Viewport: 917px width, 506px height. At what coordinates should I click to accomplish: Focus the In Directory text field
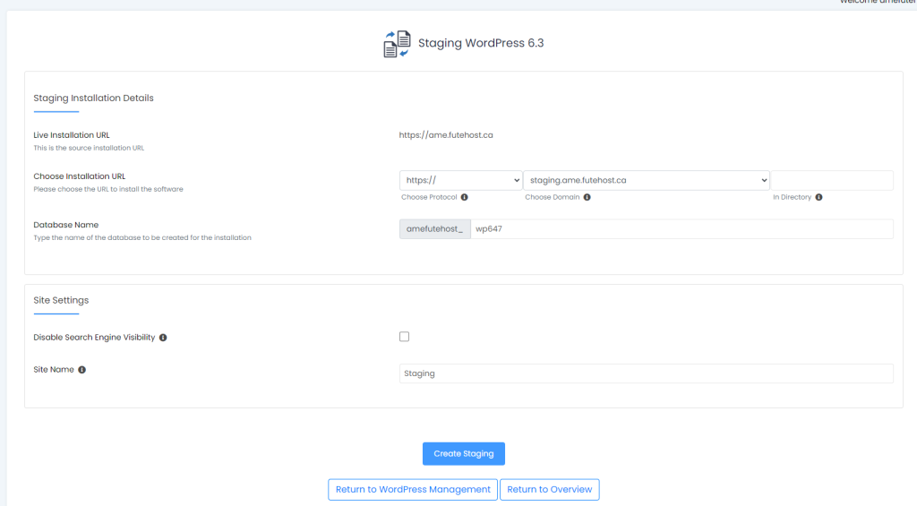832,180
